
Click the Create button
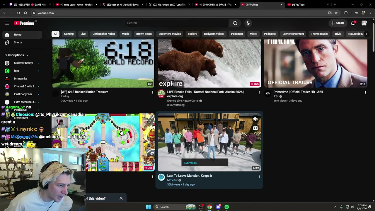coord(337,23)
